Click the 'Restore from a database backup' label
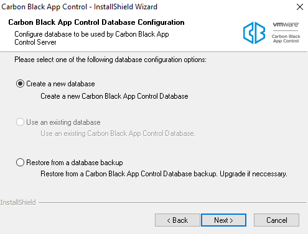 click(75, 163)
